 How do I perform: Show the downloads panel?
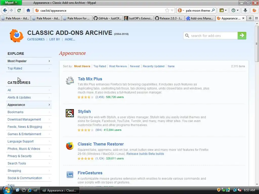[245, 10]
